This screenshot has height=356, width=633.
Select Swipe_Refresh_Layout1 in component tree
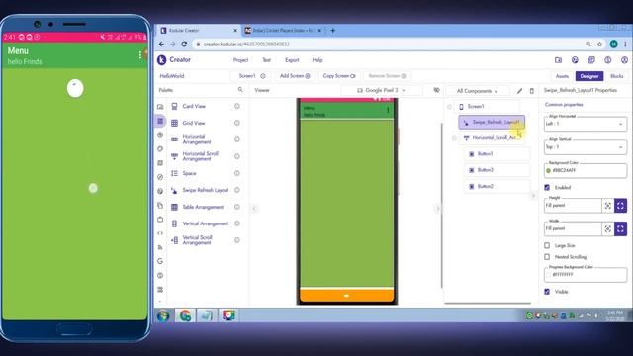coord(492,122)
